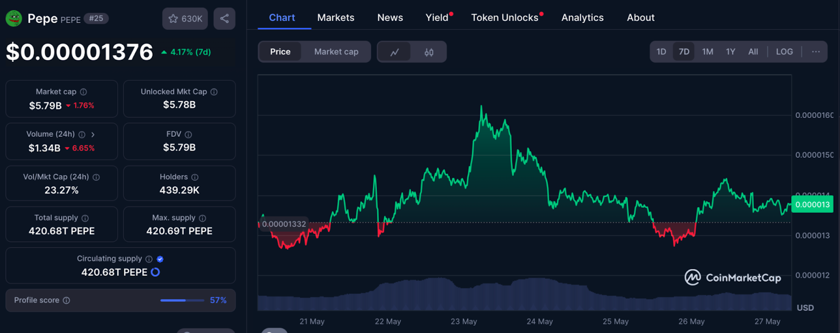Click Holders value 439.29K
Screen dimensions: 840x333
tap(180, 190)
